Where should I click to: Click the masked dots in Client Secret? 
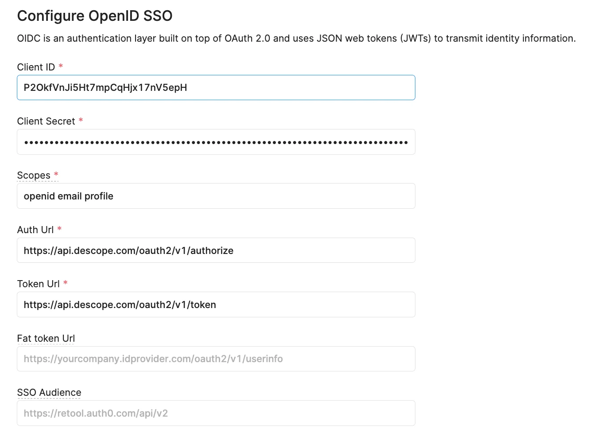(x=215, y=142)
